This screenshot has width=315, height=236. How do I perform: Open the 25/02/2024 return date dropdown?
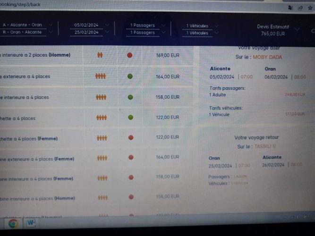[x=107, y=32]
